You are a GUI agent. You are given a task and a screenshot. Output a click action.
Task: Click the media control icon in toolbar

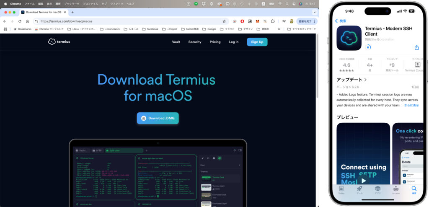(284, 21)
